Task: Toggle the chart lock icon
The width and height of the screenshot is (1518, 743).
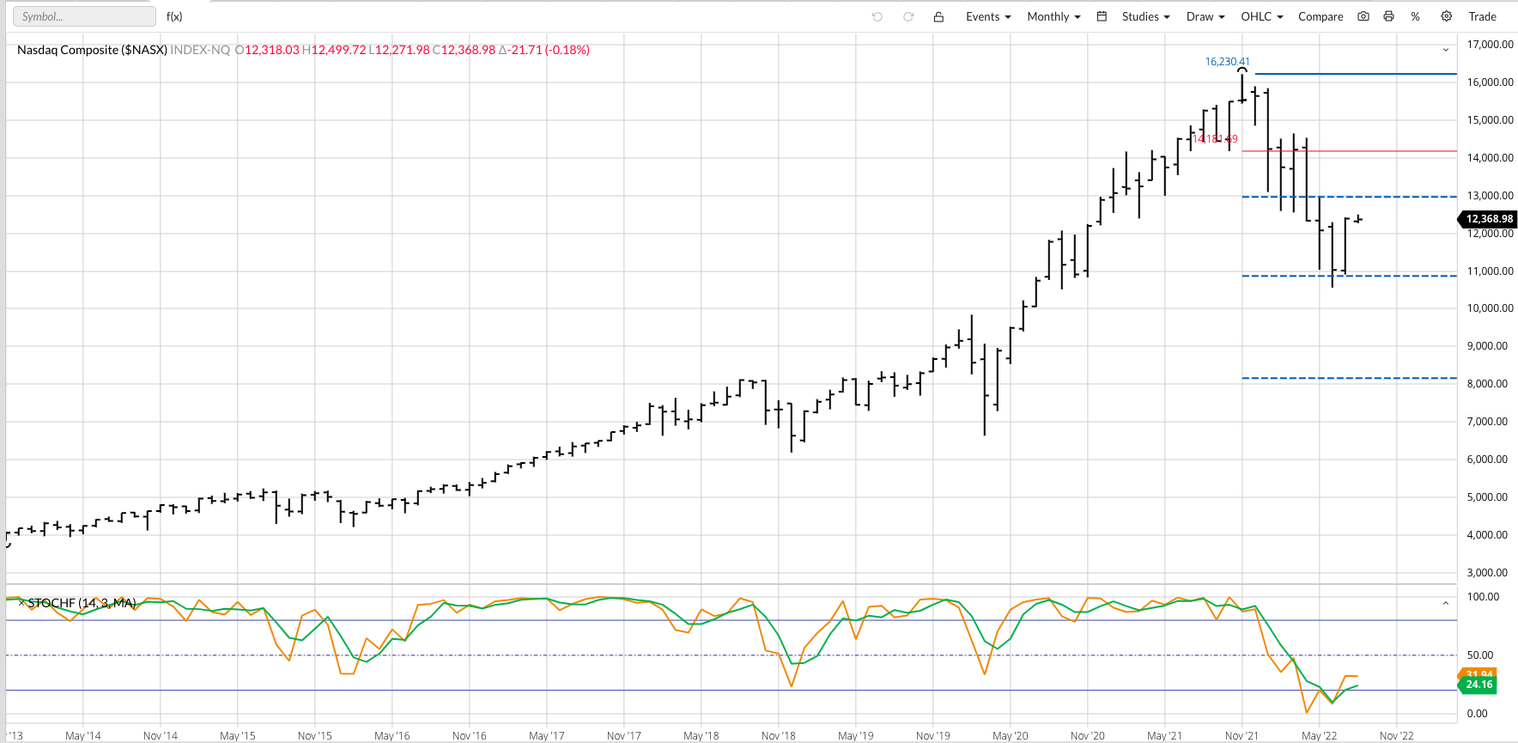Action: coord(938,16)
